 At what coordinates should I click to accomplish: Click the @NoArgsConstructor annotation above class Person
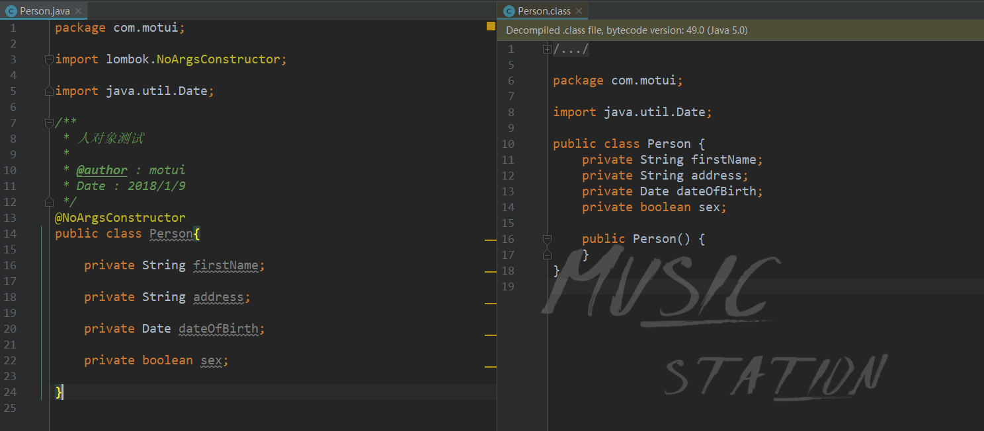pos(120,218)
